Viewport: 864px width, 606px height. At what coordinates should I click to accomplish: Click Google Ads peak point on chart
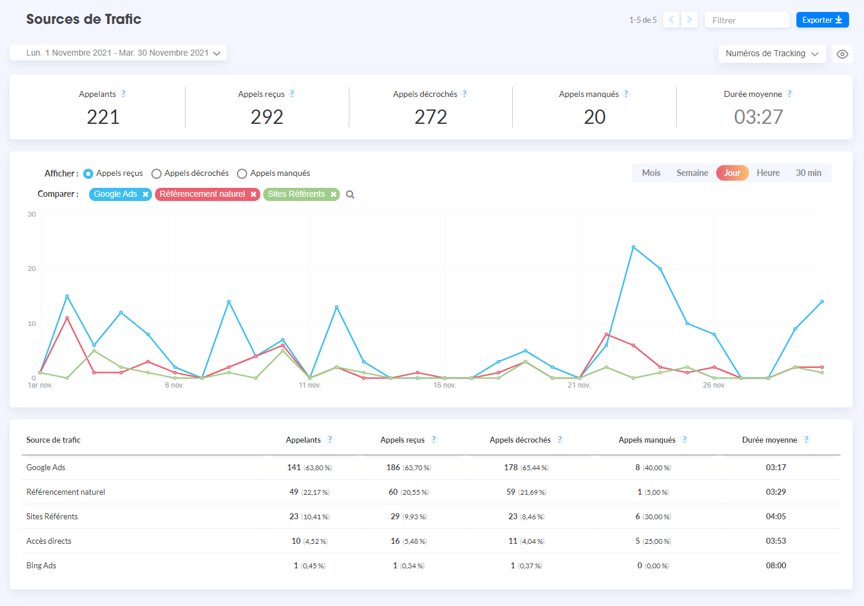pyautogui.click(x=633, y=247)
